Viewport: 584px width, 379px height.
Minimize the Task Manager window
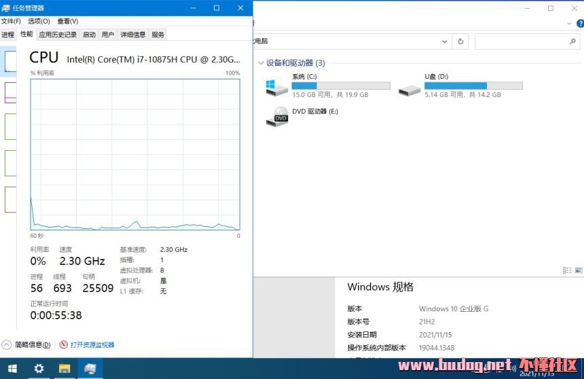pos(193,8)
